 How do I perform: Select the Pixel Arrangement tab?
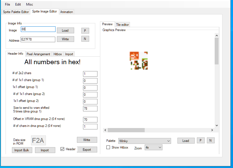[38, 54]
